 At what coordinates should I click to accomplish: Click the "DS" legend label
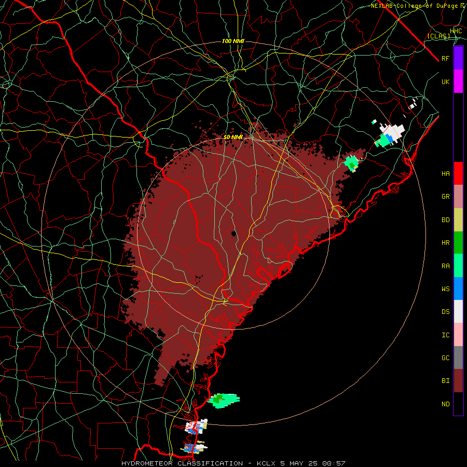click(446, 312)
